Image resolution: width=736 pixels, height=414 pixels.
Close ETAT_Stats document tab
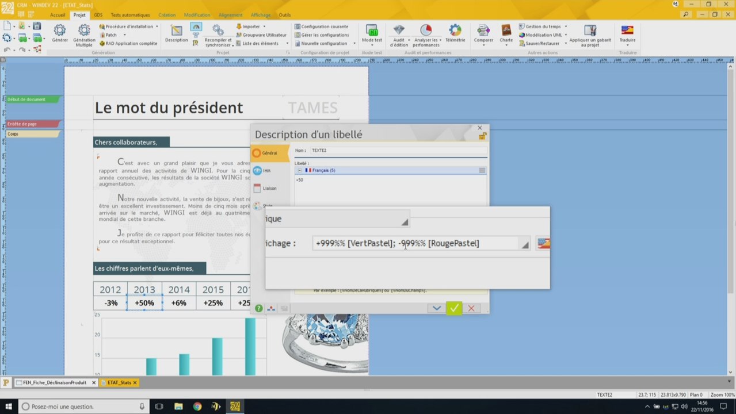tap(136, 382)
